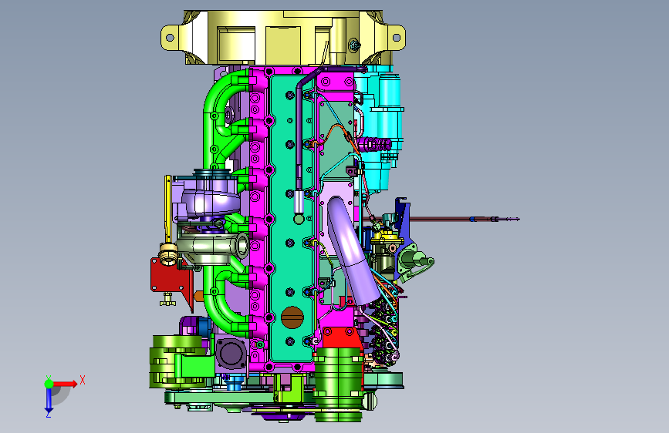This screenshot has width=669, height=433.
Task: Click the green Y axis dot on triad
Action: [49, 384]
